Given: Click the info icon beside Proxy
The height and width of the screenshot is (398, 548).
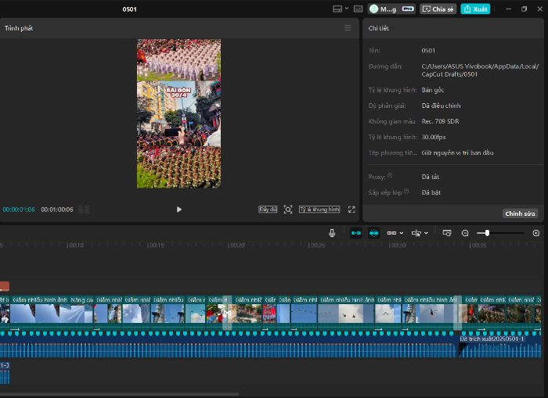Looking at the screenshot, I should coord(390,176).
